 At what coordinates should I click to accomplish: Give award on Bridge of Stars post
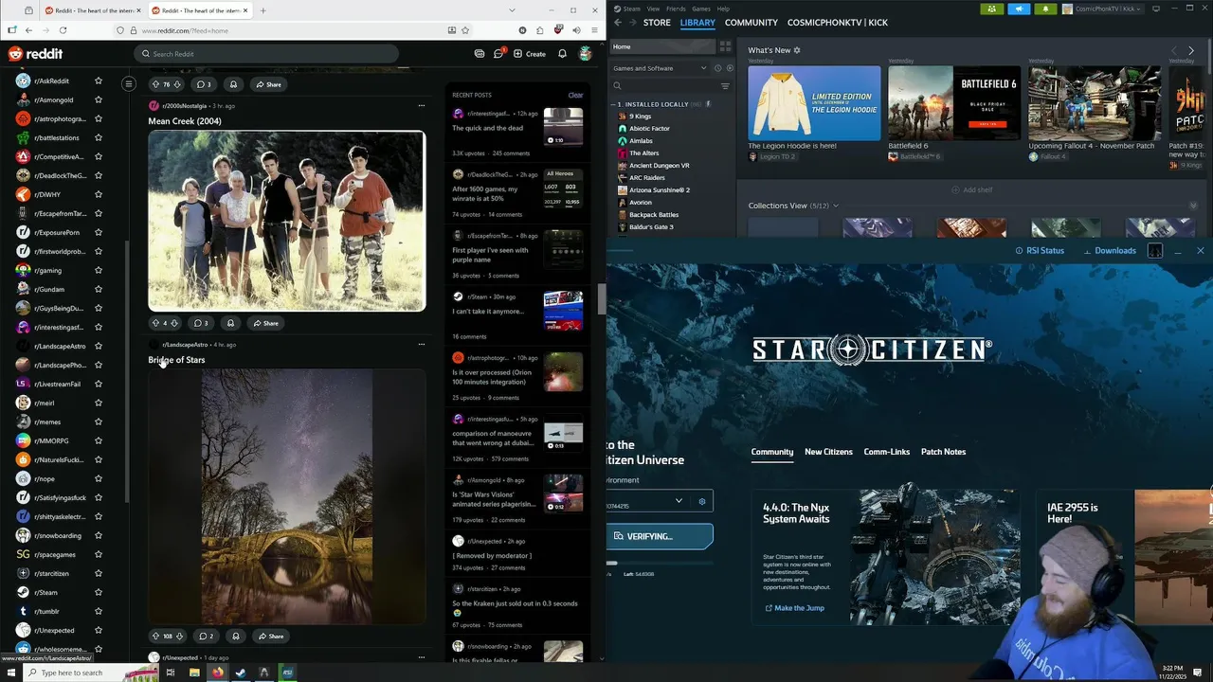point(236,636)
